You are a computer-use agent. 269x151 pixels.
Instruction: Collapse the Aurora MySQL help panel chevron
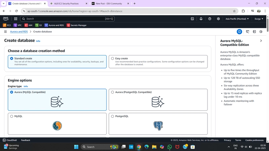tap(261, 41)
